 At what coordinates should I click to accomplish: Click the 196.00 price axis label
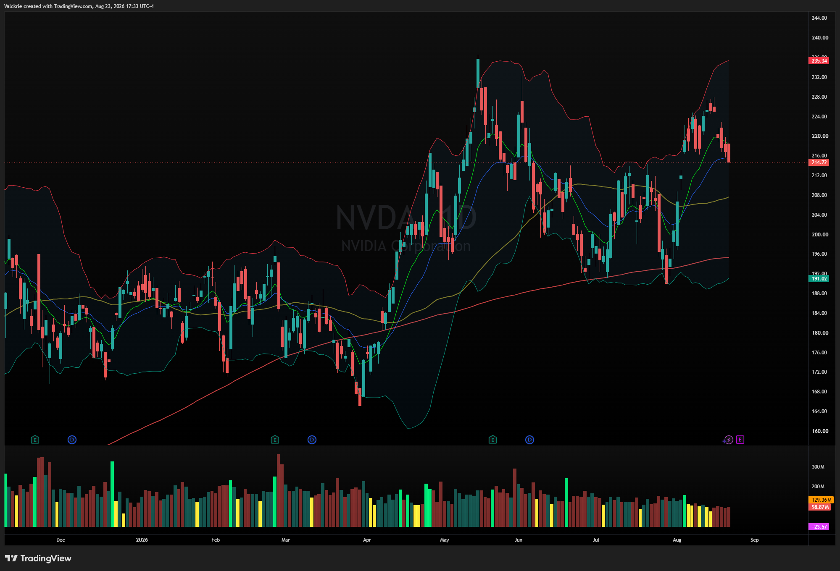point(819,254)
